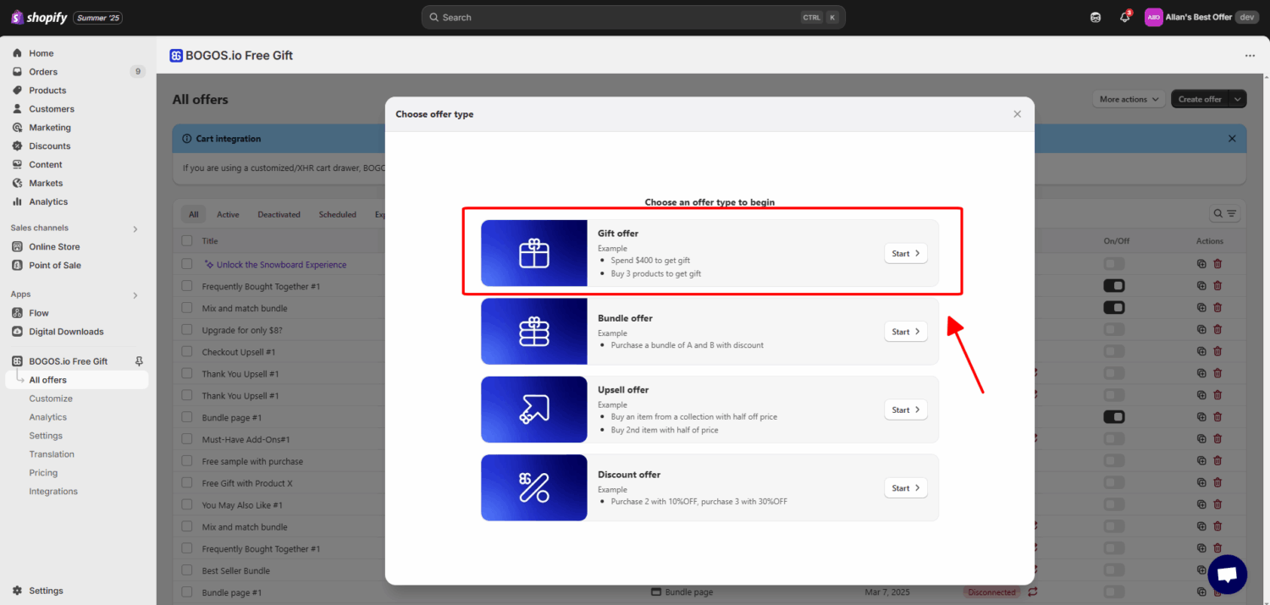Open Integrations under BOGOS.io Free Gift
Viewport: 1270px width, 605px height.
point(53,492)
